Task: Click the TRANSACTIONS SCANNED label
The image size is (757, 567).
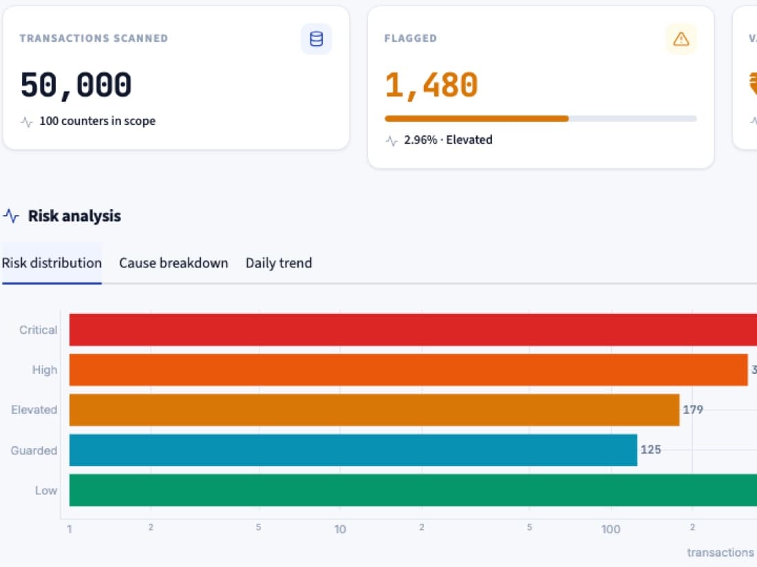Action: click(x=94, y=38)
